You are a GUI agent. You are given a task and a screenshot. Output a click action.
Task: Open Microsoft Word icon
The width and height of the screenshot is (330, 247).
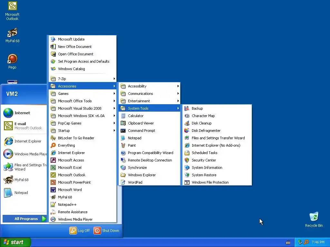pos(53,190)
